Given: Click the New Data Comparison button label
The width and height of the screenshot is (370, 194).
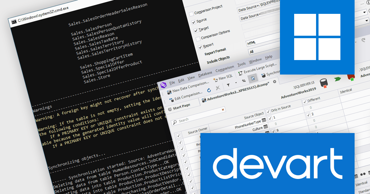Looking at the screenshot, I should pyautogui.click(x=191, y=87).
